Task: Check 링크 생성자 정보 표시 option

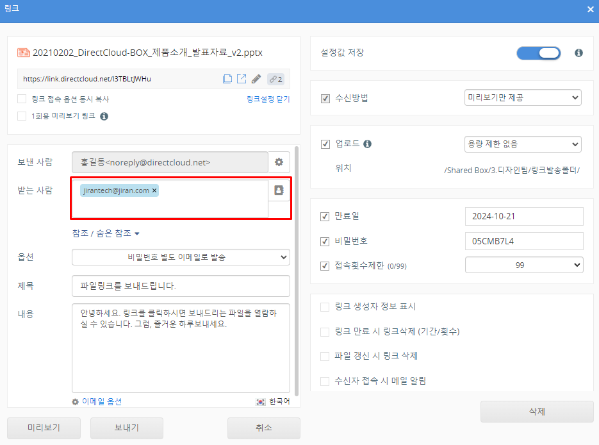Action: point(325,307)
